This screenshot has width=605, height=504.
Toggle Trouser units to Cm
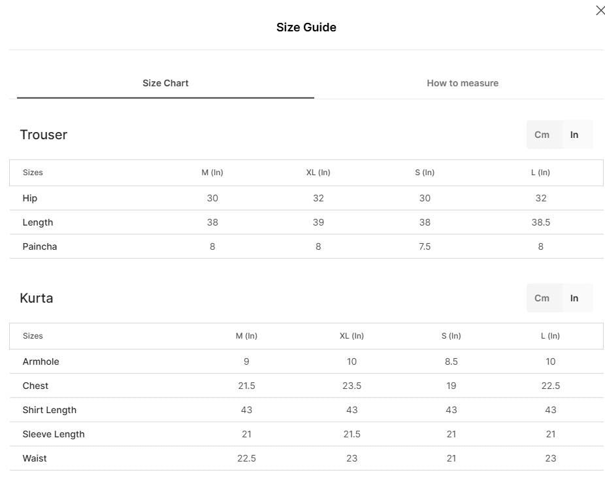pyautogui.click(x=542, y=135)
